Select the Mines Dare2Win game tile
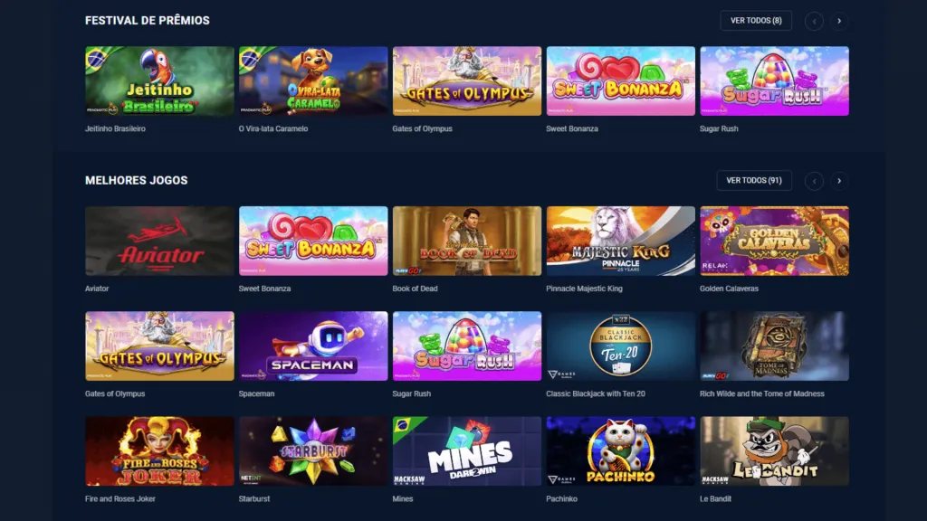The width and height of the screenshot is (927, 521). (467, 450)
